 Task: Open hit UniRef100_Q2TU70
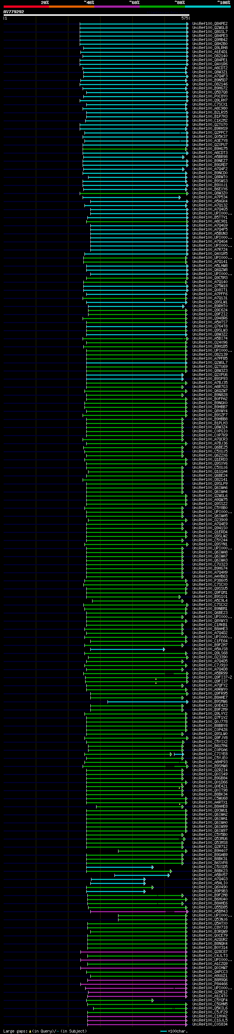coord(210,124)
